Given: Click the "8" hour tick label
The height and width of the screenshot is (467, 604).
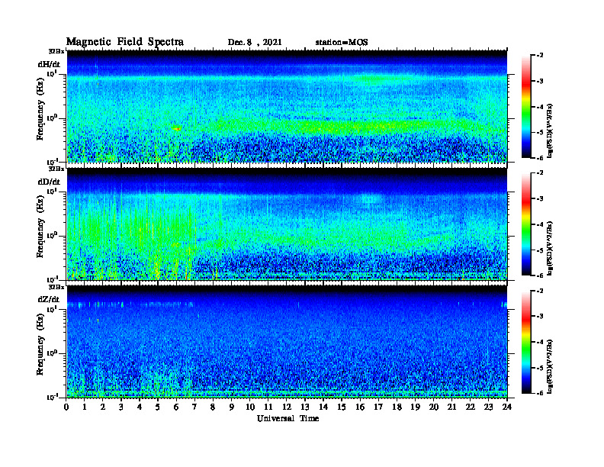Looking at the screenshot, I should 213,407.
